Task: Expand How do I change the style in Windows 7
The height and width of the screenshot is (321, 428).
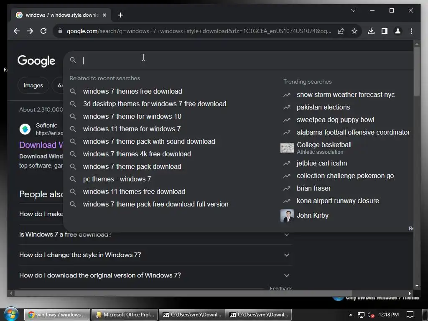Action: click(x=155, y=255)
